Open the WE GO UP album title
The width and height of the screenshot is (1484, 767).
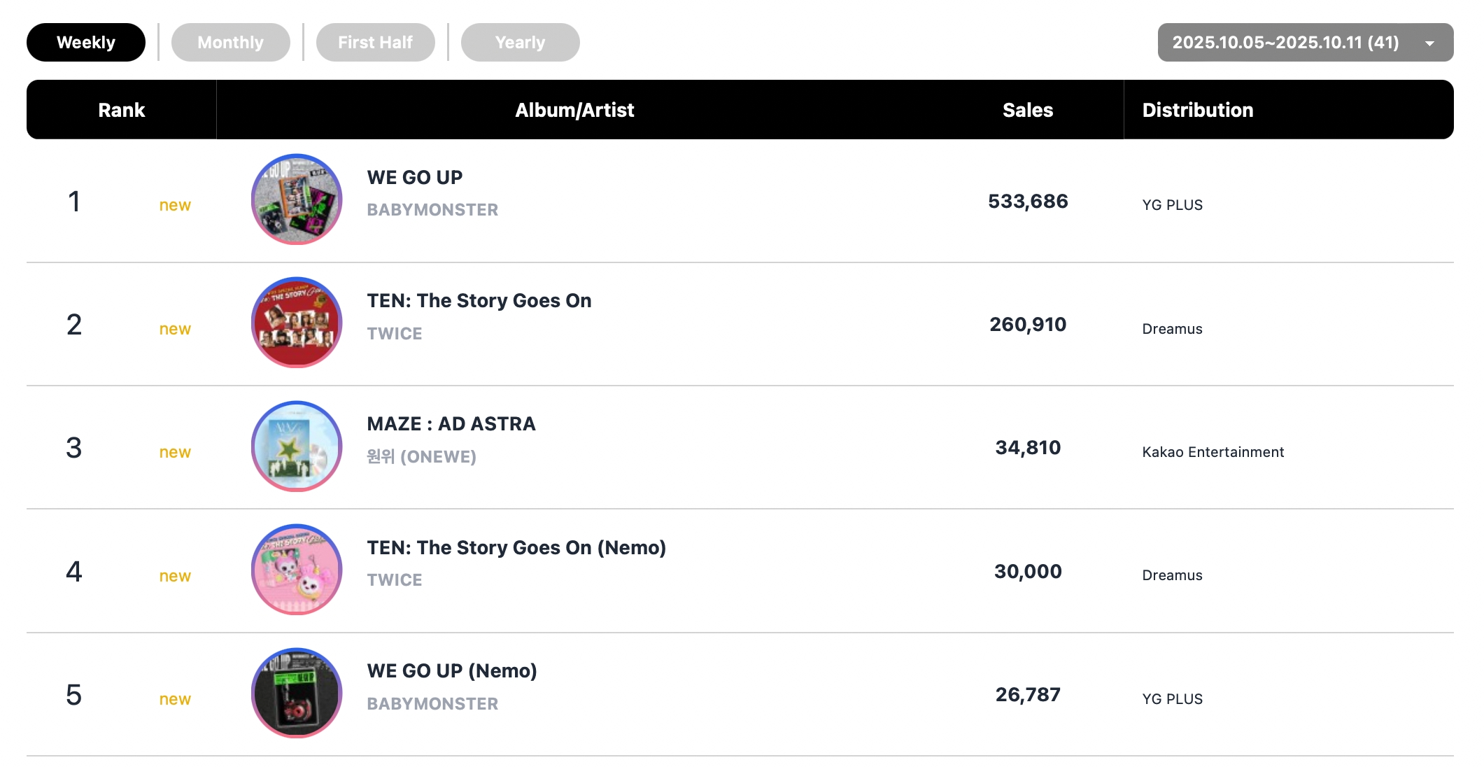(x=415, y=178)
